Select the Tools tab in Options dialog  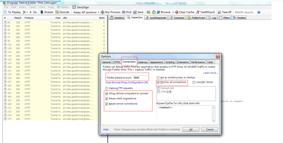(210, 62)
